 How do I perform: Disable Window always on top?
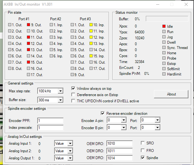pyautogui.click(x=73, y=88)
